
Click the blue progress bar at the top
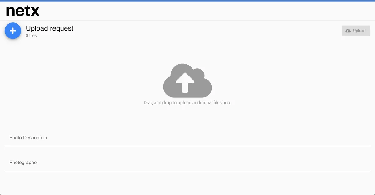point(187,1)
